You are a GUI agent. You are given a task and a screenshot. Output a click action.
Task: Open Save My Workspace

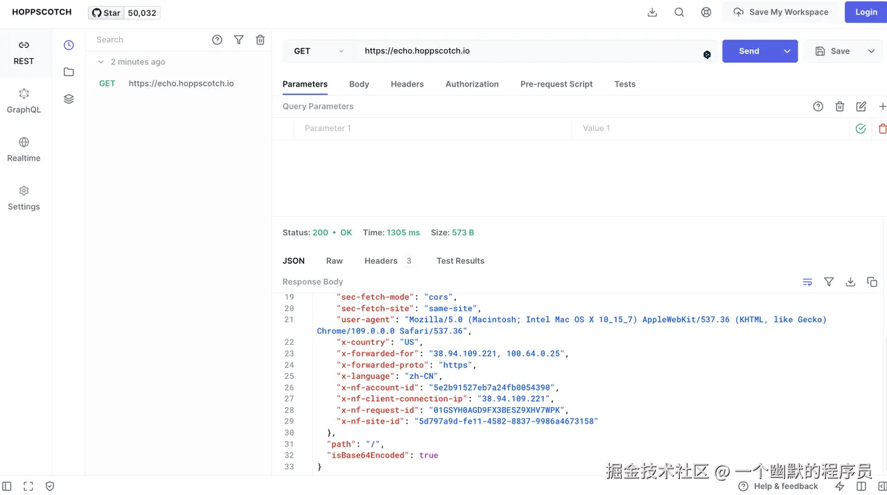[780, 12]
